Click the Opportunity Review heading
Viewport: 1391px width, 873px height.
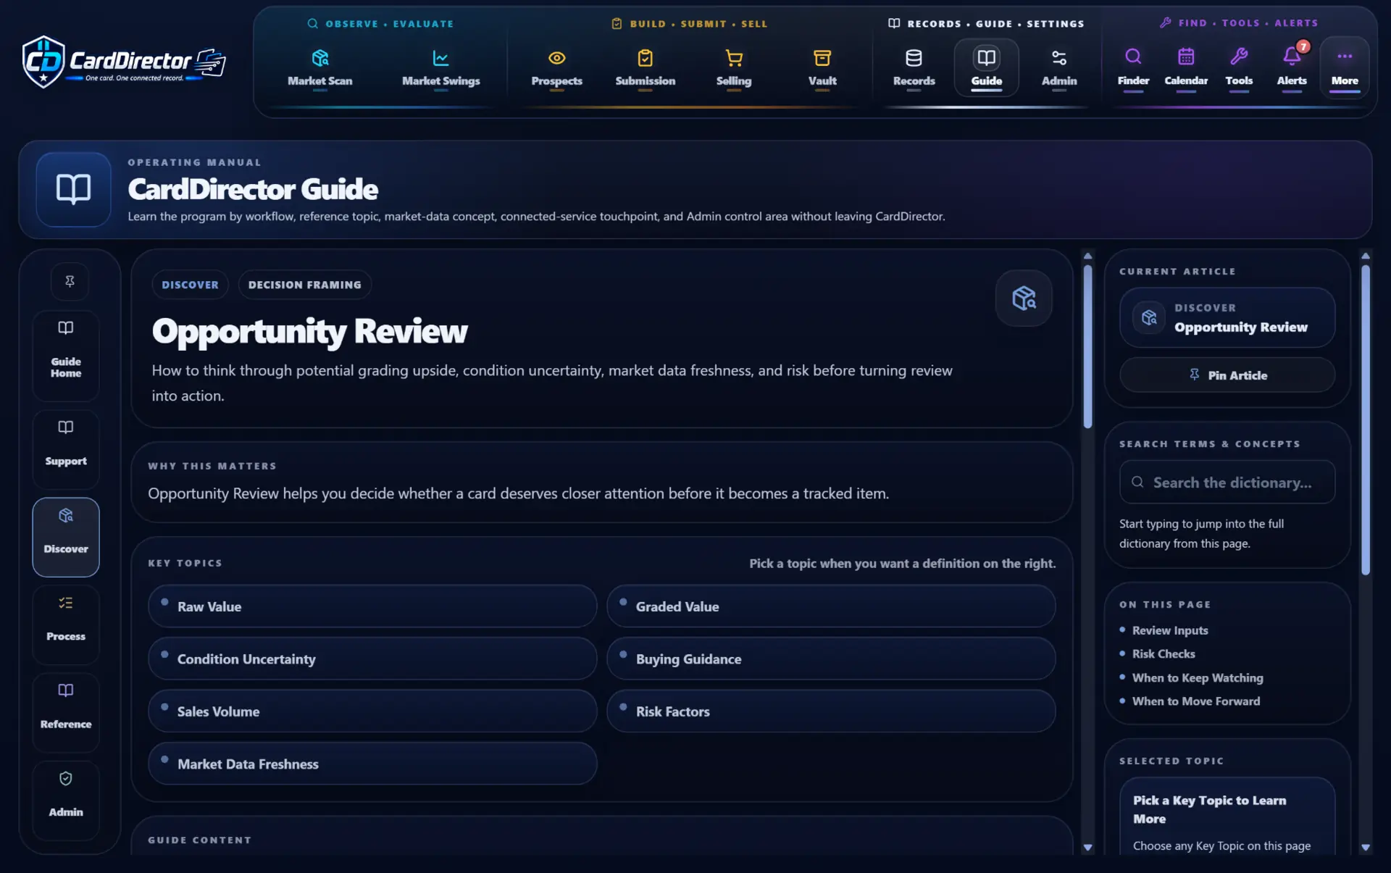(x=309, y=331)
